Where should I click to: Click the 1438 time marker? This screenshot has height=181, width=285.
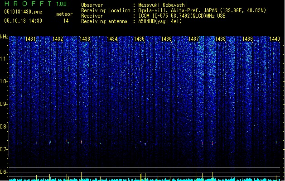coord(221,39)
